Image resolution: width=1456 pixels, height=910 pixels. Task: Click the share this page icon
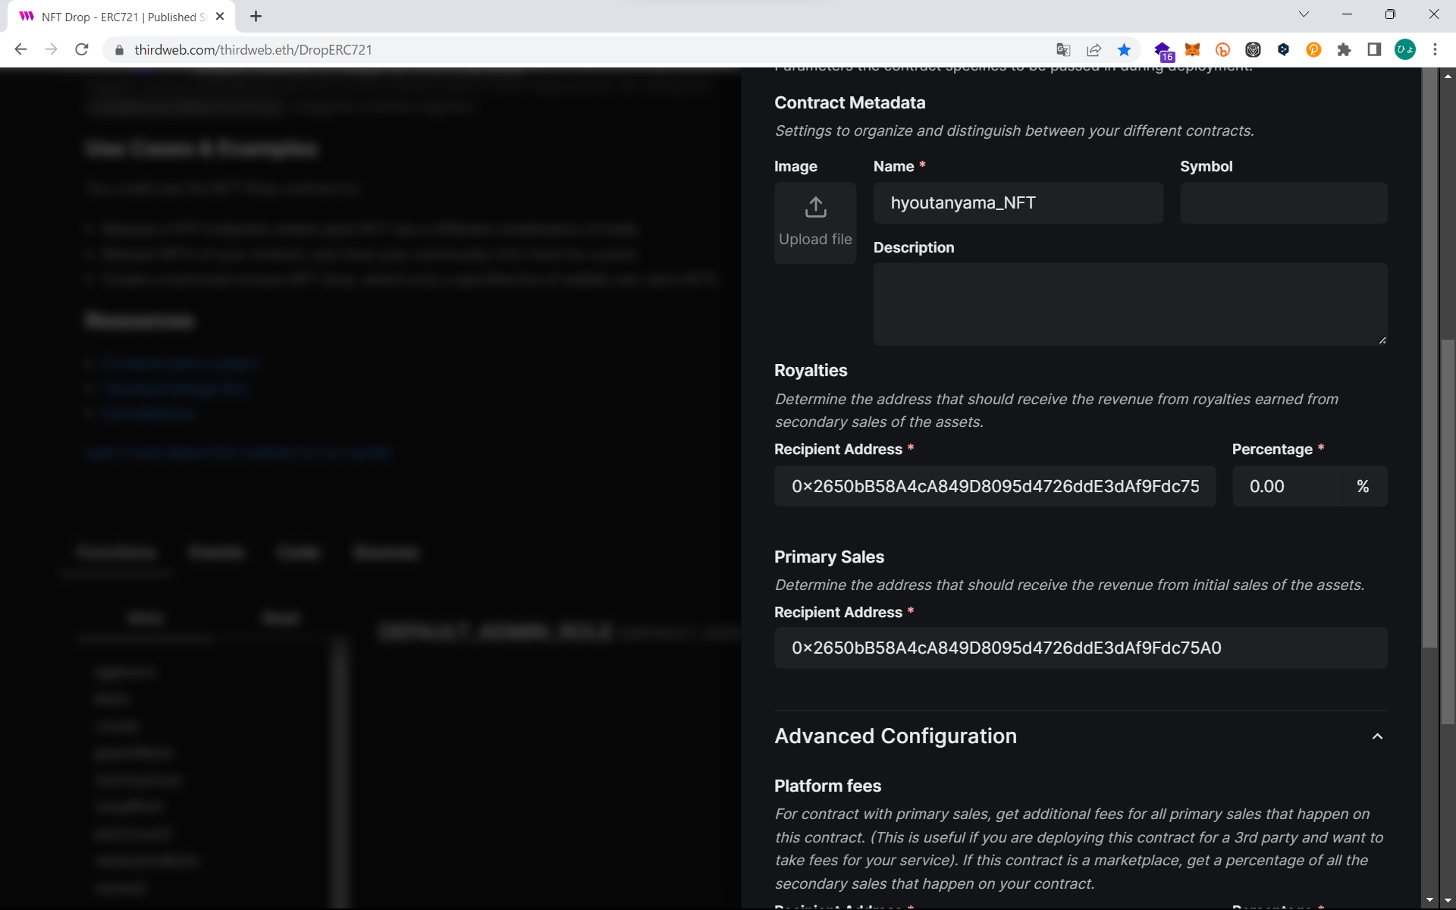tap(1094, 50)
